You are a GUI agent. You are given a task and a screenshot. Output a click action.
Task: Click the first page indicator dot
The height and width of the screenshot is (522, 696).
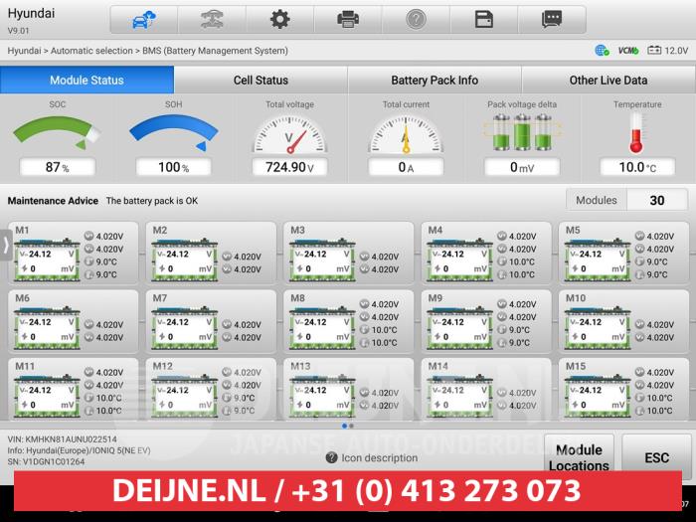(344, 426)
